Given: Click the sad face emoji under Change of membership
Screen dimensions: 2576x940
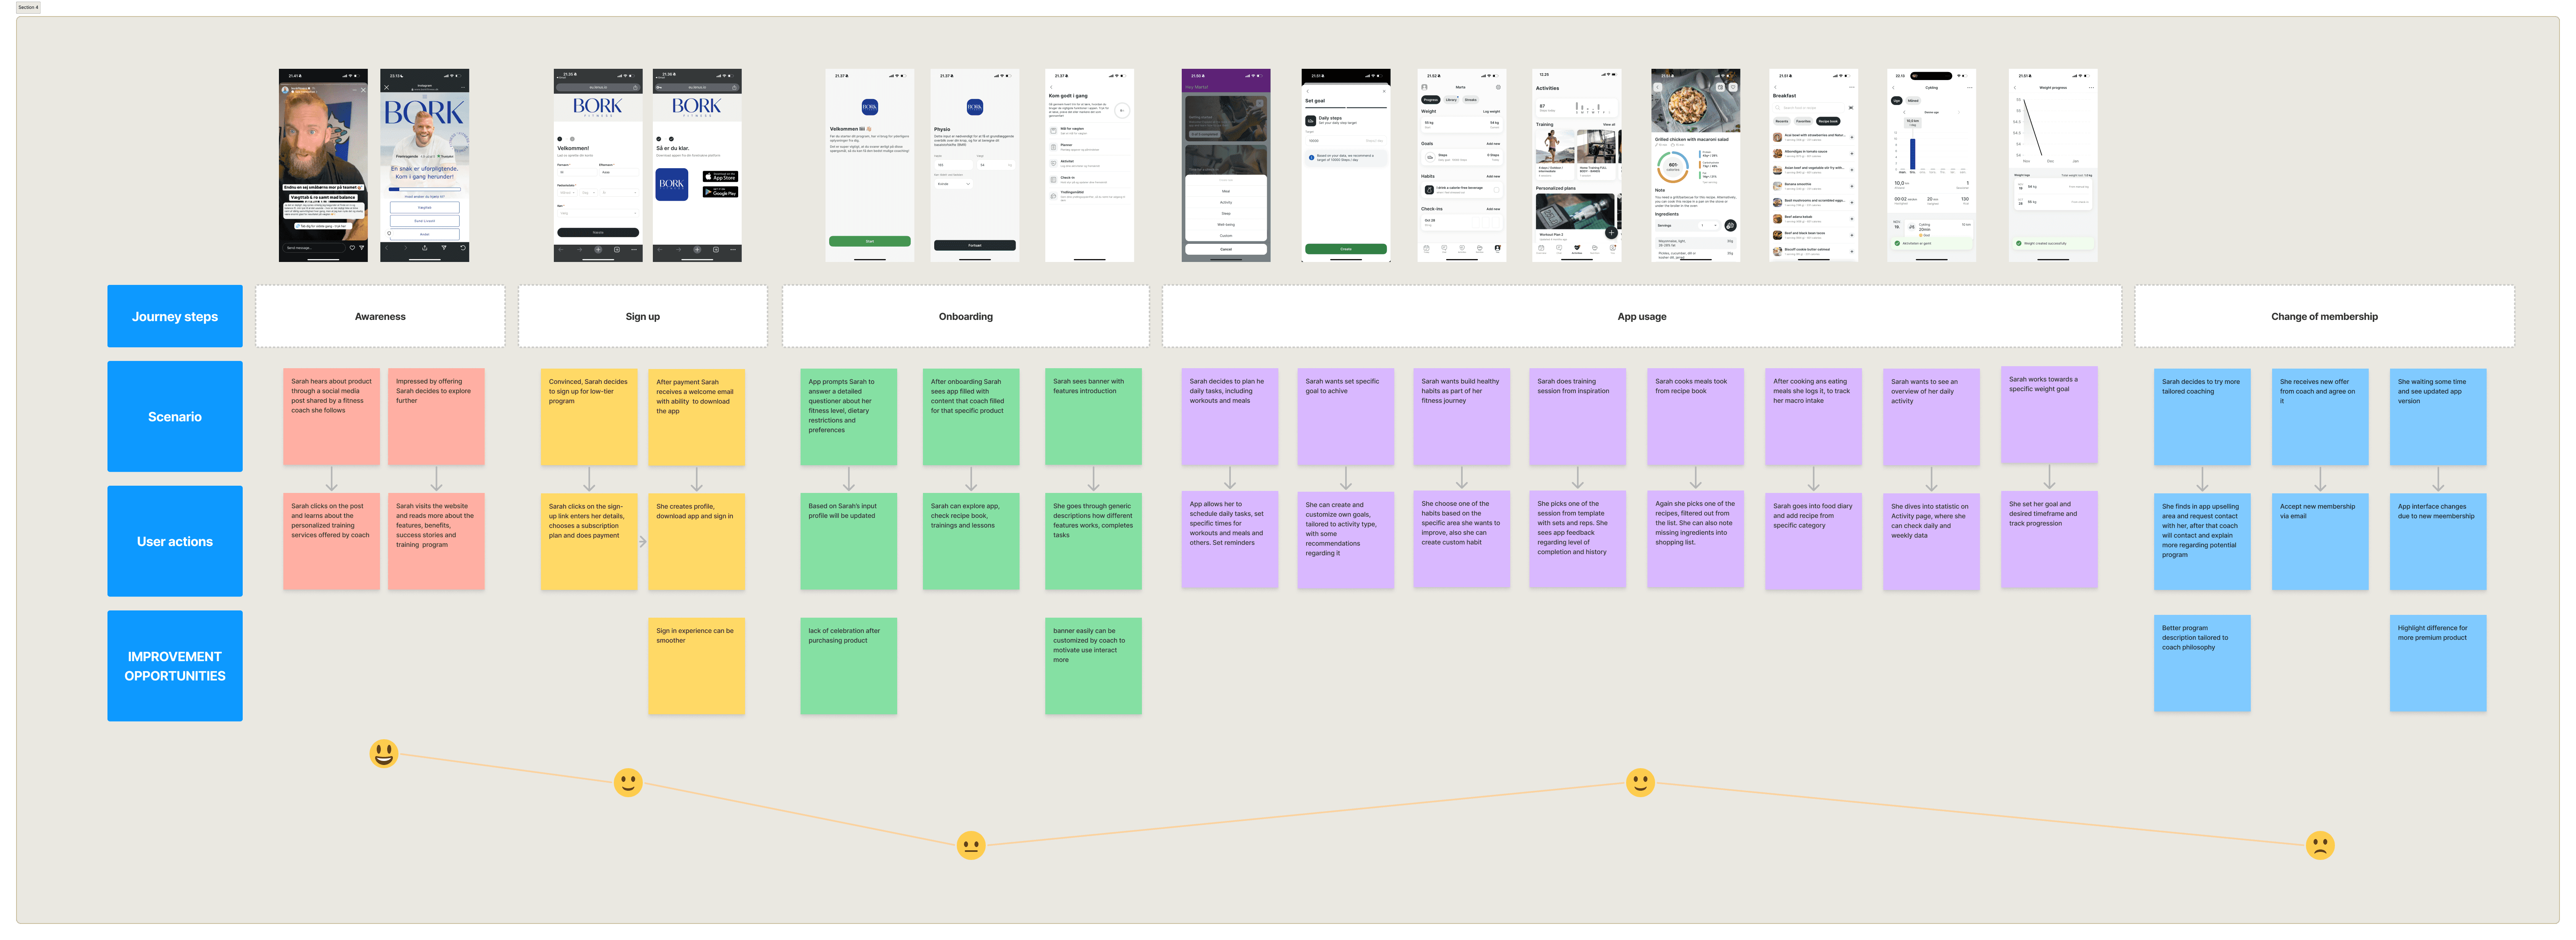Looking at the screenshot, I should coord(2320,845).
